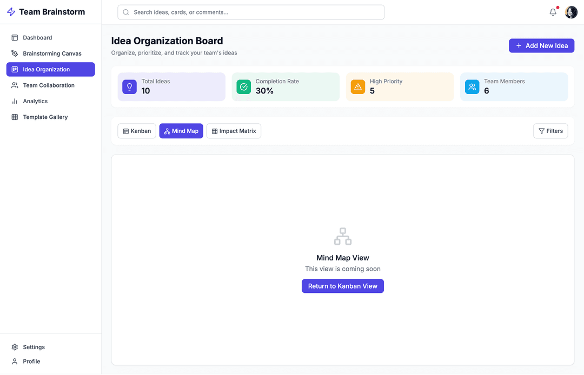The height and width of the screenshot is (375, 584).
Task: Click the lightbulb Total Ideas icon
Action: [129, 86]
